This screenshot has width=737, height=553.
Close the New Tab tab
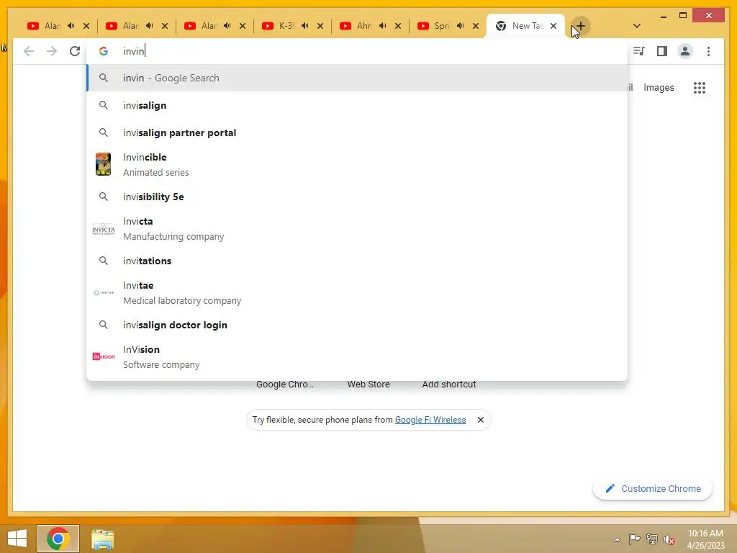(x=553, y=26)
